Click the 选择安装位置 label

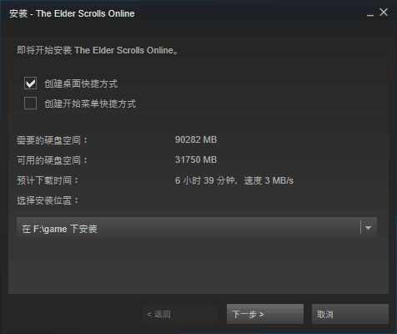point(48,200)
